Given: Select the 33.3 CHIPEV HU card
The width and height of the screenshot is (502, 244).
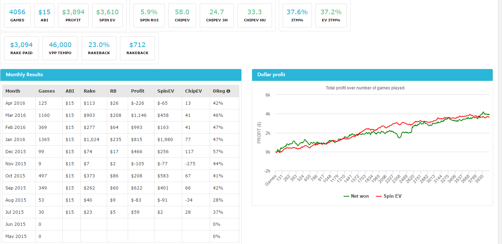Looking at the screenshot, I should click(x=255, y=15).
